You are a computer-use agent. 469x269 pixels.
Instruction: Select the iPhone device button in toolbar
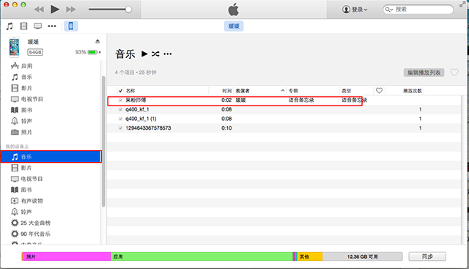71,26
